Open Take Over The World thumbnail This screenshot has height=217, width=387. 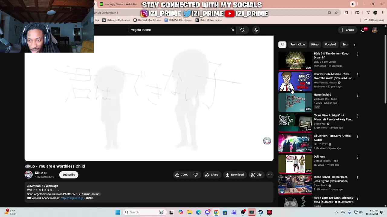295,81
